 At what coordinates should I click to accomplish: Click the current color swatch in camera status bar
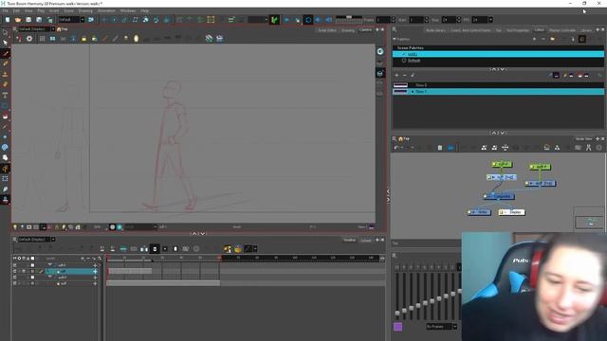point(371,227)
